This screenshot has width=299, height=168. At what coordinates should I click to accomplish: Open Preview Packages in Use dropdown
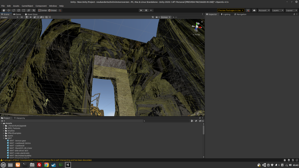point(230,10)
